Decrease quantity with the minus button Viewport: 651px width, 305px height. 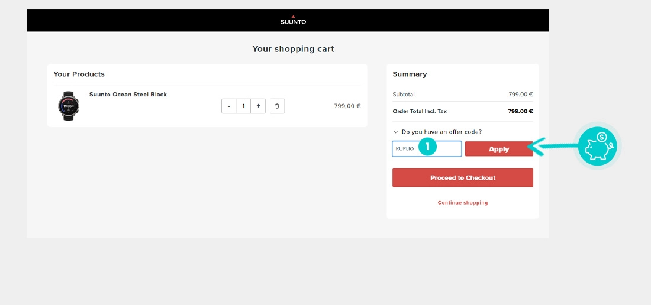(x=228, y=106)
